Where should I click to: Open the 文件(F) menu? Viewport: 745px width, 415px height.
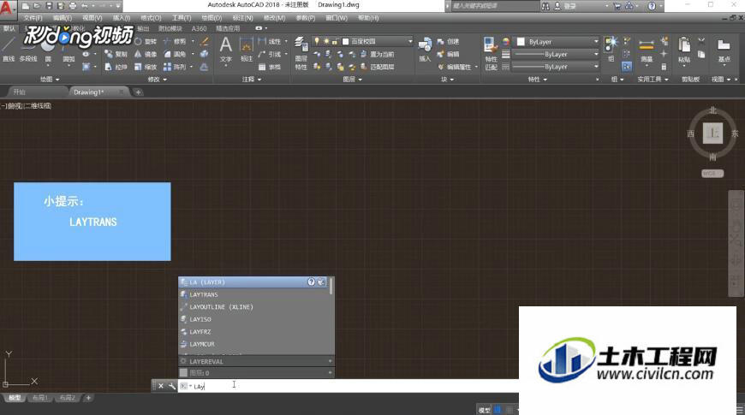click(33, 18)
